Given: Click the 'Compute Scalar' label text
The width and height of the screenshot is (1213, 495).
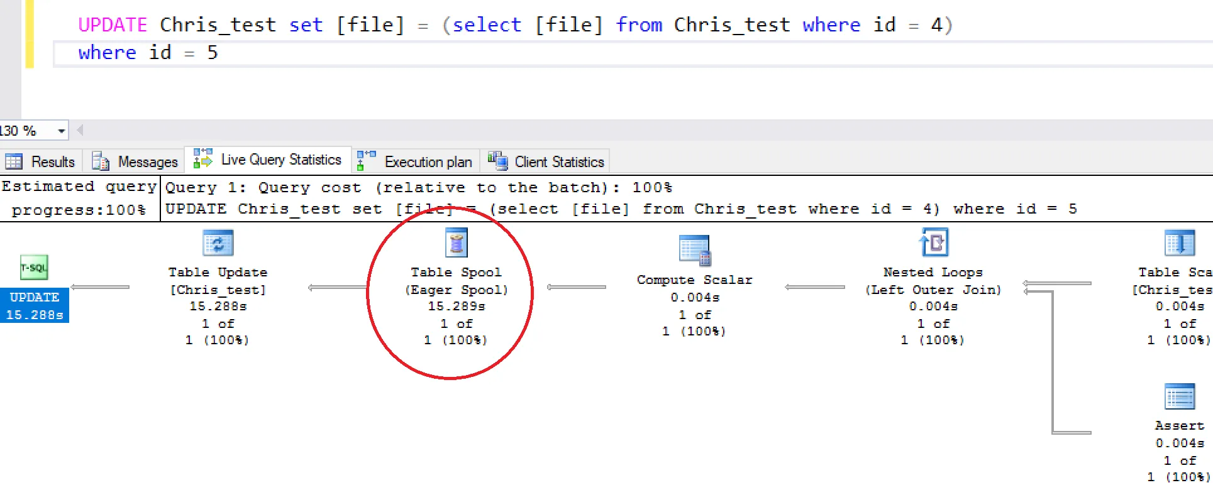Looking at the screenshot, I should (x=695, y=280).
